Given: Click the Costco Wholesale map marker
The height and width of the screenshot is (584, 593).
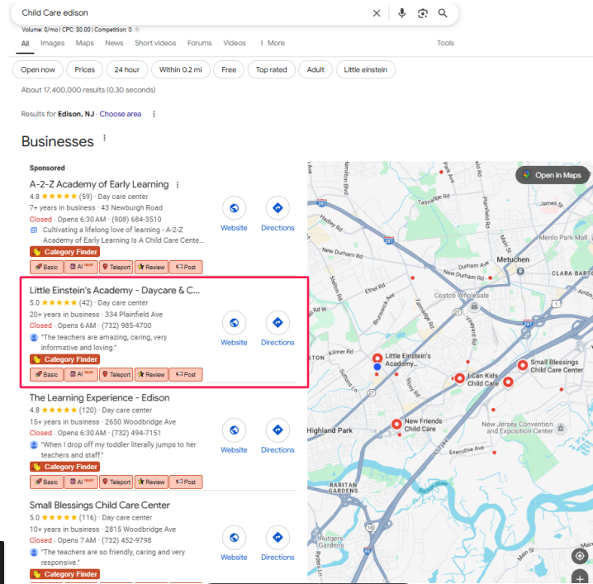Looking at the screenshot, I should pos(474,306).
